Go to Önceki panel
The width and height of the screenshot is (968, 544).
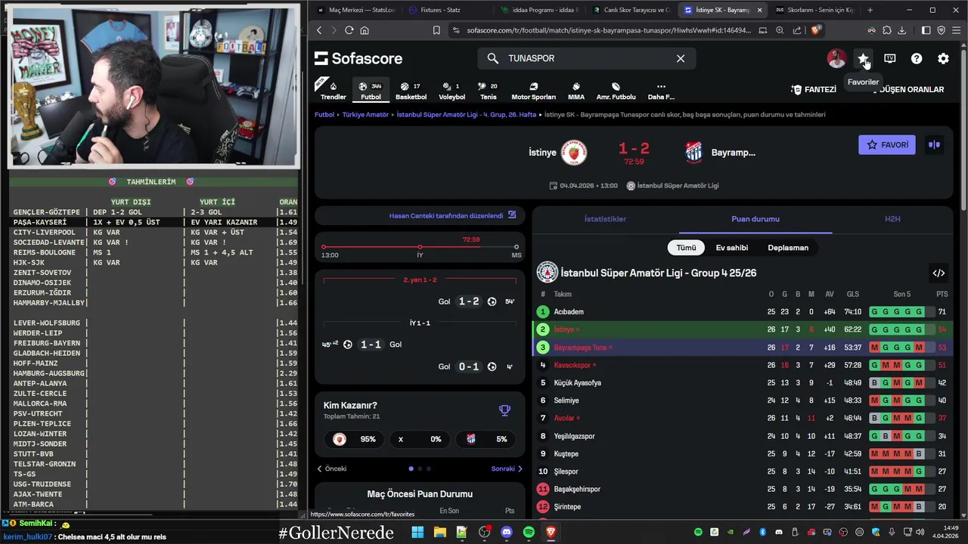331,468
